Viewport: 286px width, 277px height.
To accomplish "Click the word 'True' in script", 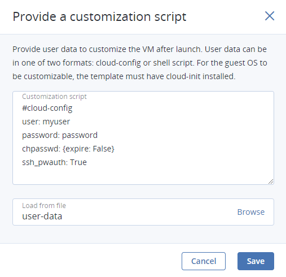I will click(x=78, y=162).
